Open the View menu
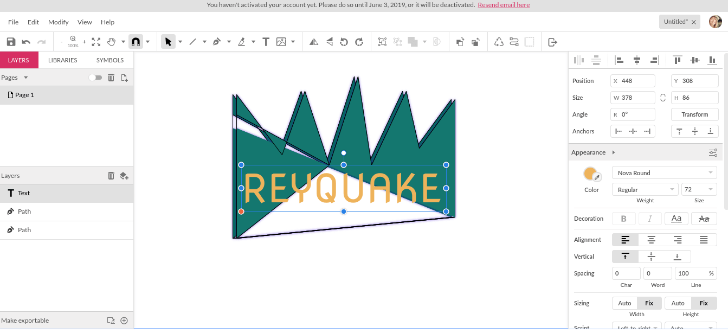Viewport: 728px width, 333px height. pos(85,22)
